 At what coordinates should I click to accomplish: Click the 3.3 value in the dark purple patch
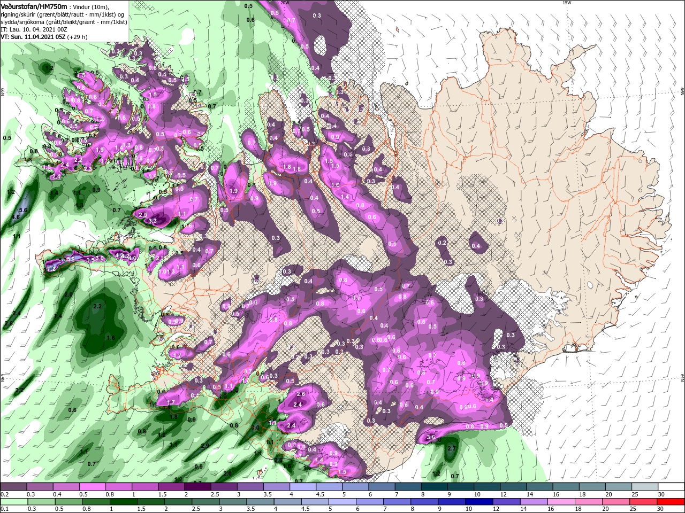153,221
